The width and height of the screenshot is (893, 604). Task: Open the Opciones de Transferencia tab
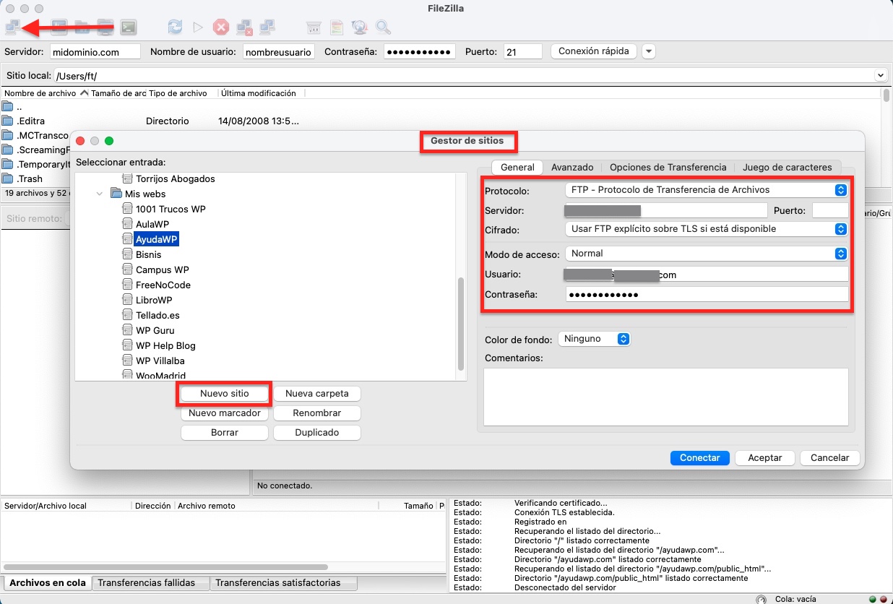668,167
